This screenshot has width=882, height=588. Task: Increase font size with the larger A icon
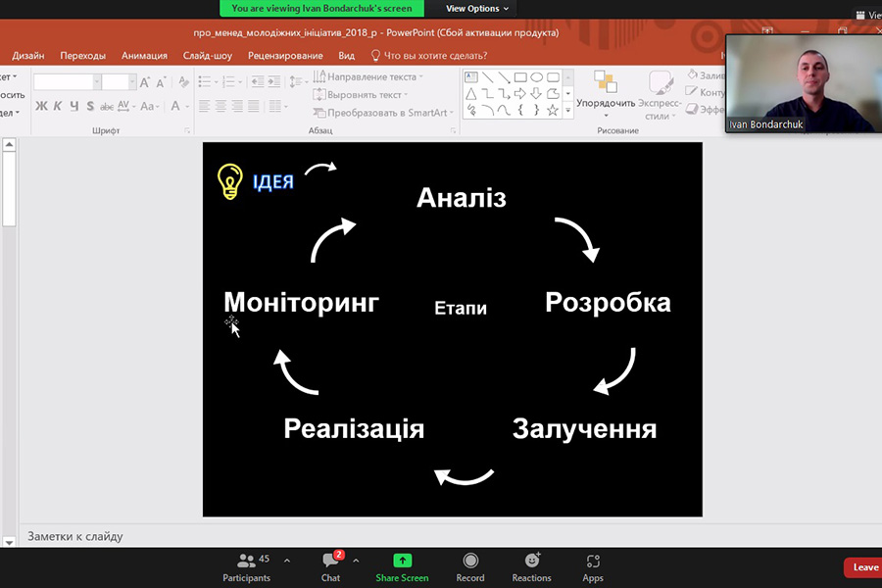145,82
